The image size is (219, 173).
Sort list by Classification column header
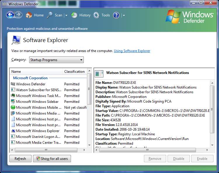75,72
